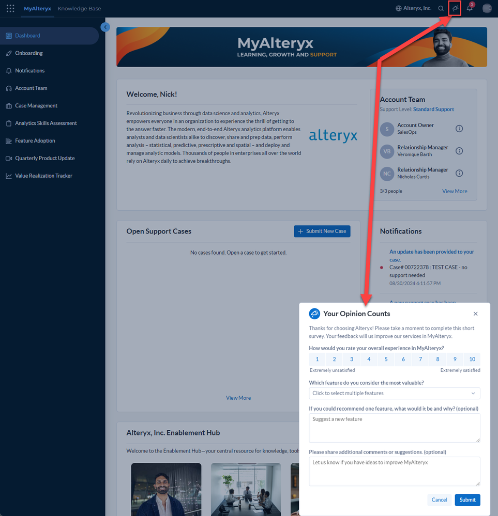Click the Your Opinion Counts megaphone icon

coord(314,314)
